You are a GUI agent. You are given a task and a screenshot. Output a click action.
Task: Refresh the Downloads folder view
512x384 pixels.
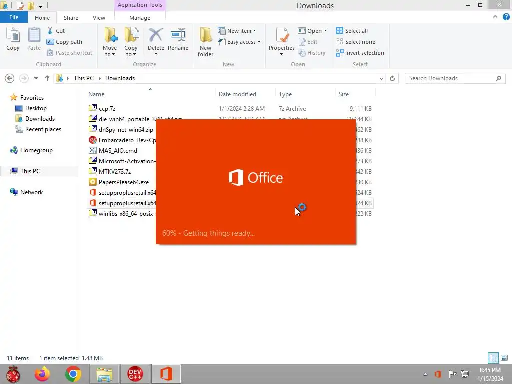point(392,78)
